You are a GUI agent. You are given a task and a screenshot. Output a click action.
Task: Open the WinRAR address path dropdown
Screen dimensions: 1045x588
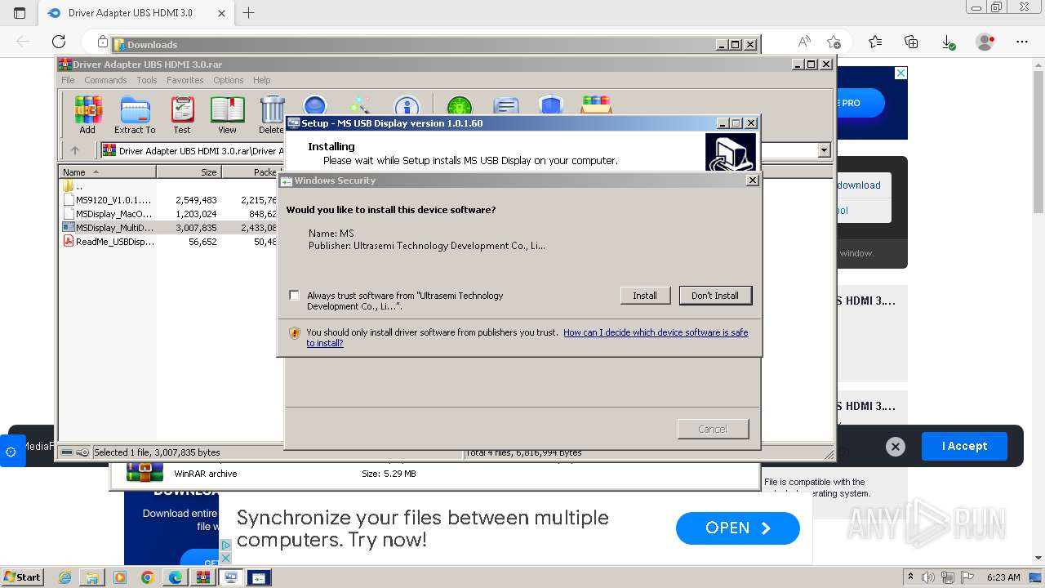pyautogui.click(x=824, y=150)
